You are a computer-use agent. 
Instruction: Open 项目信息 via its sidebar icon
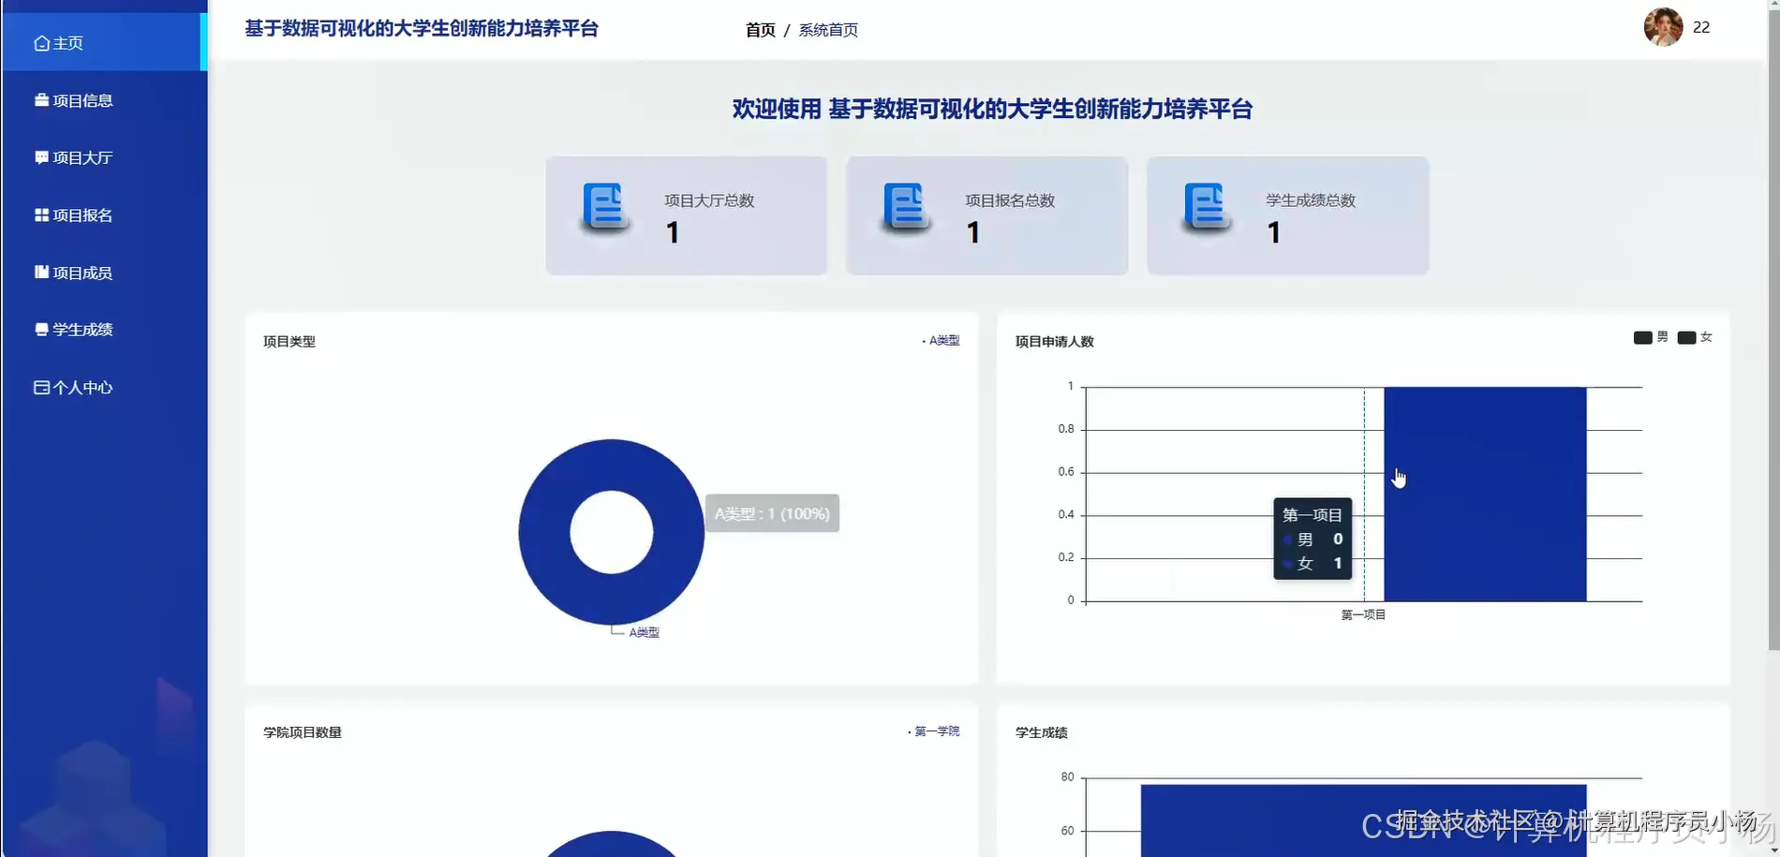(40, 99)
